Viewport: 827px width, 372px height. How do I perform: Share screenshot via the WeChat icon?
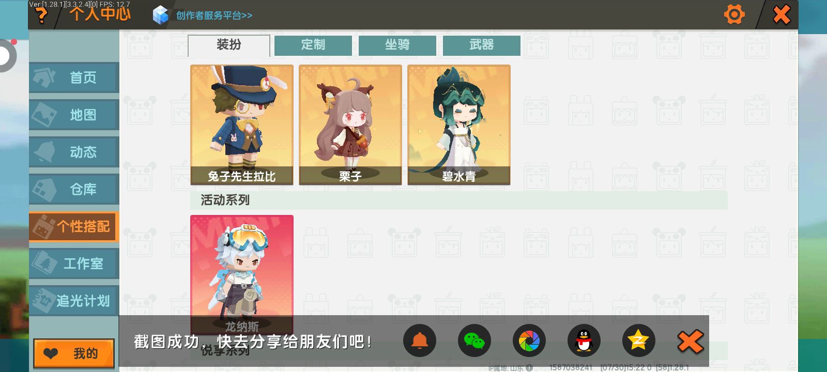tap(474, 340)
